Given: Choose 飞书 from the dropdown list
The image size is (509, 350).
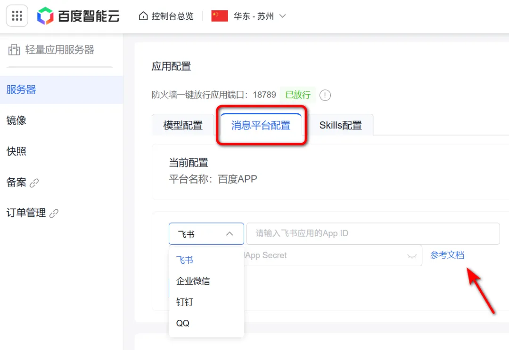Looking at the screenshot, I should pyautogui.click(x=206, y=260).
